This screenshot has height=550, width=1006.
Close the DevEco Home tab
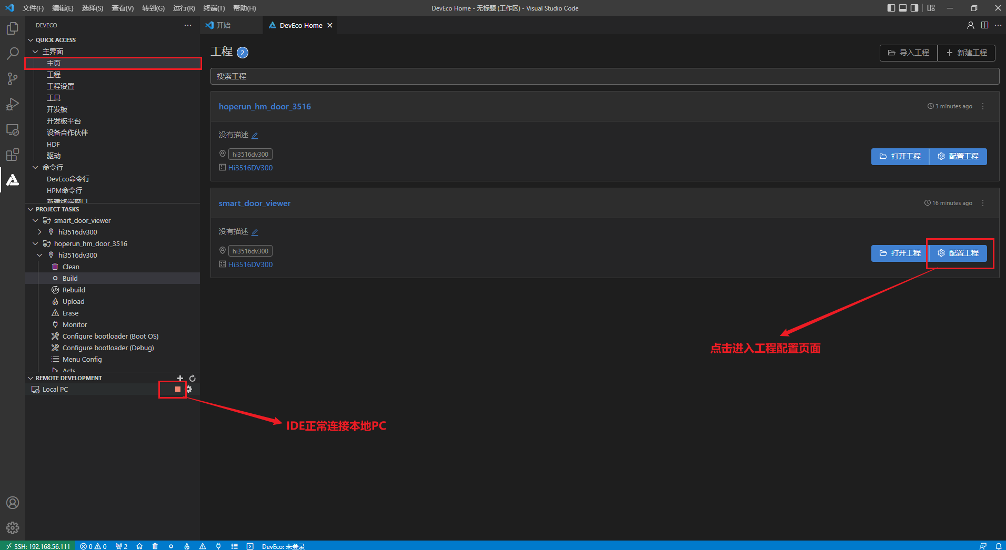tap(330, 25)
